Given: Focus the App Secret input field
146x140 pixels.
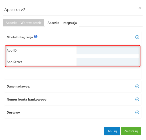Looking at the screenshot, I should pos(108,62).
